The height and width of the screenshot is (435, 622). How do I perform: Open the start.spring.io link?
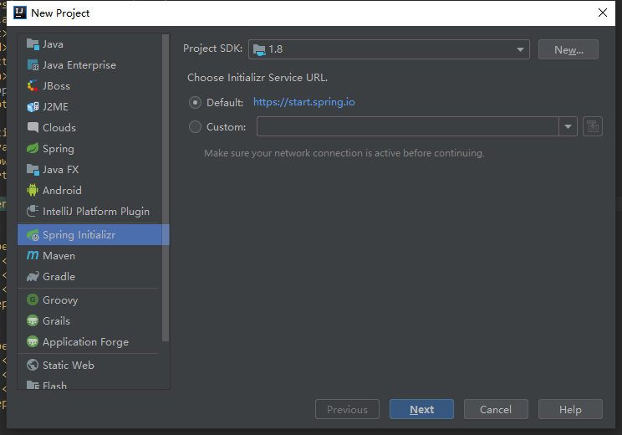[x=303, y=102]
